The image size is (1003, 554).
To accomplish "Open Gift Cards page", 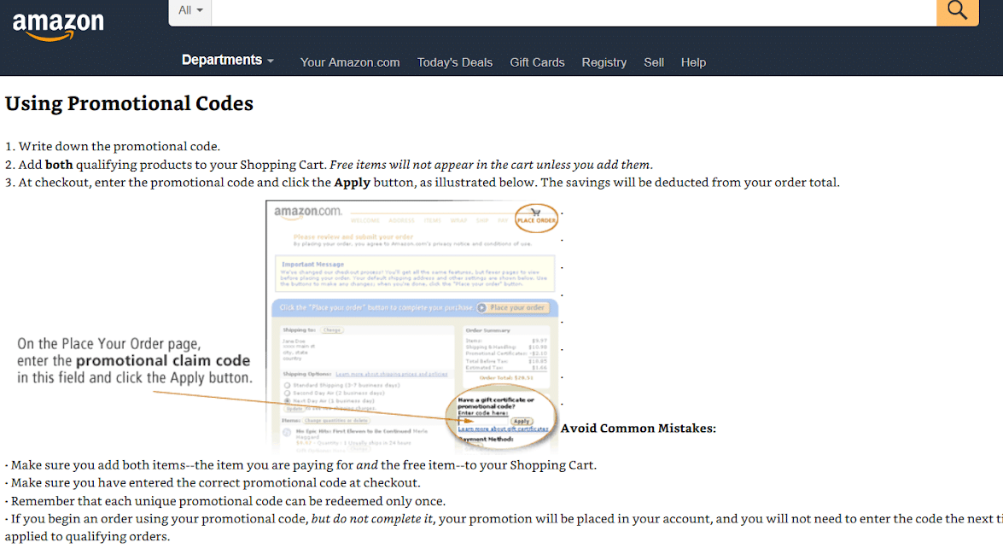I will [537, 62].
